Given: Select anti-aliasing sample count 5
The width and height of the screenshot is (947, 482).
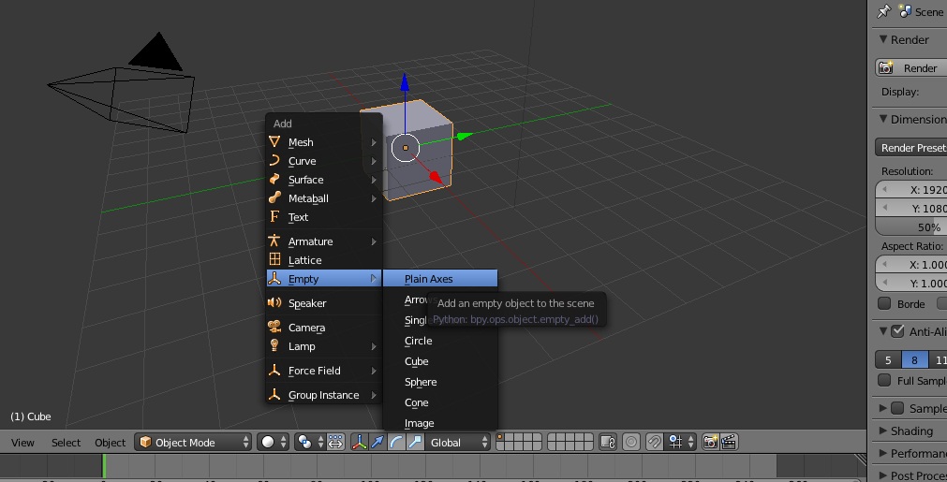Looking at the screenshot, I should point(888,359).
